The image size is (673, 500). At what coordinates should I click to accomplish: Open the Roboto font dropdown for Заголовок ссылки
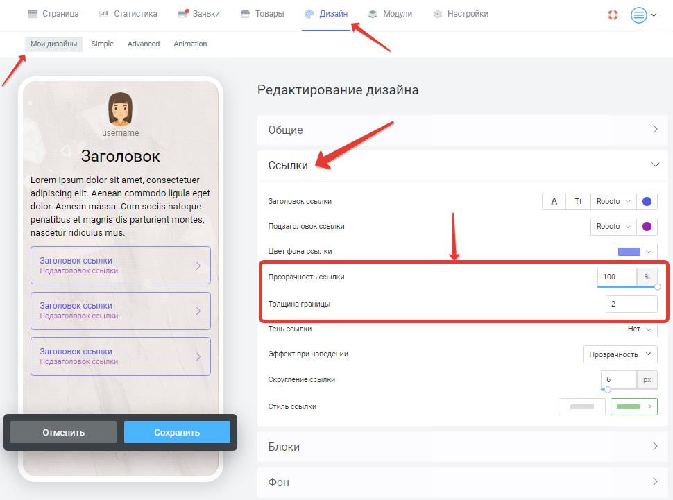(613, 201)
